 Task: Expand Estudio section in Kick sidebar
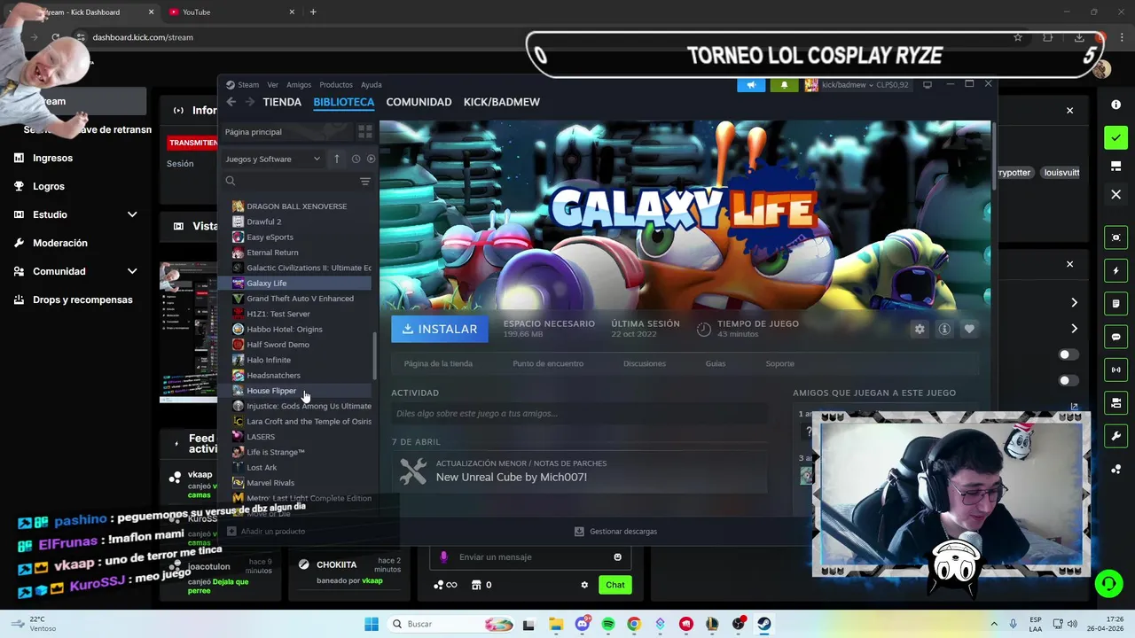[132, 214]
